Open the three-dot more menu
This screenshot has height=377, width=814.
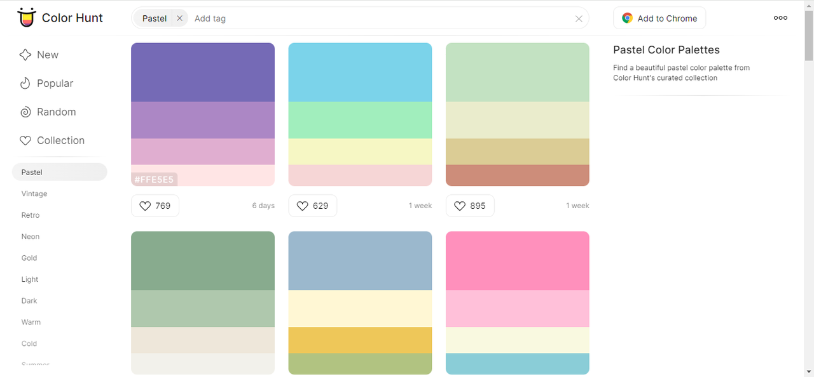pos(780,18)
